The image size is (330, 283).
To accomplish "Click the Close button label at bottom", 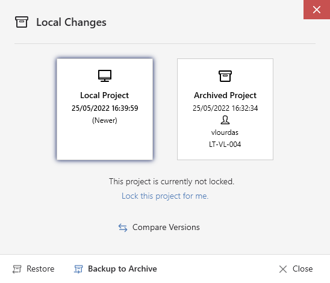I will click(x=303, y=269).
